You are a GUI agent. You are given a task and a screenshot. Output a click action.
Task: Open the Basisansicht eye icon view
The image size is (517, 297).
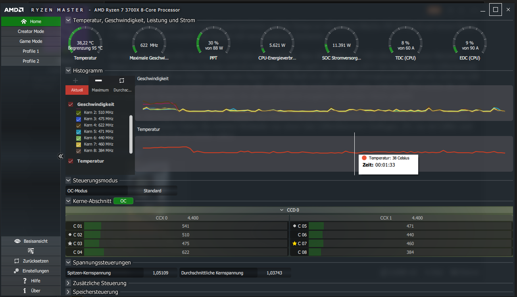(17, 241)
